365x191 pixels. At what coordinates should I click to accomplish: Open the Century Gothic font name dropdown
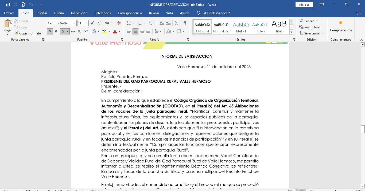click(75, 23)
